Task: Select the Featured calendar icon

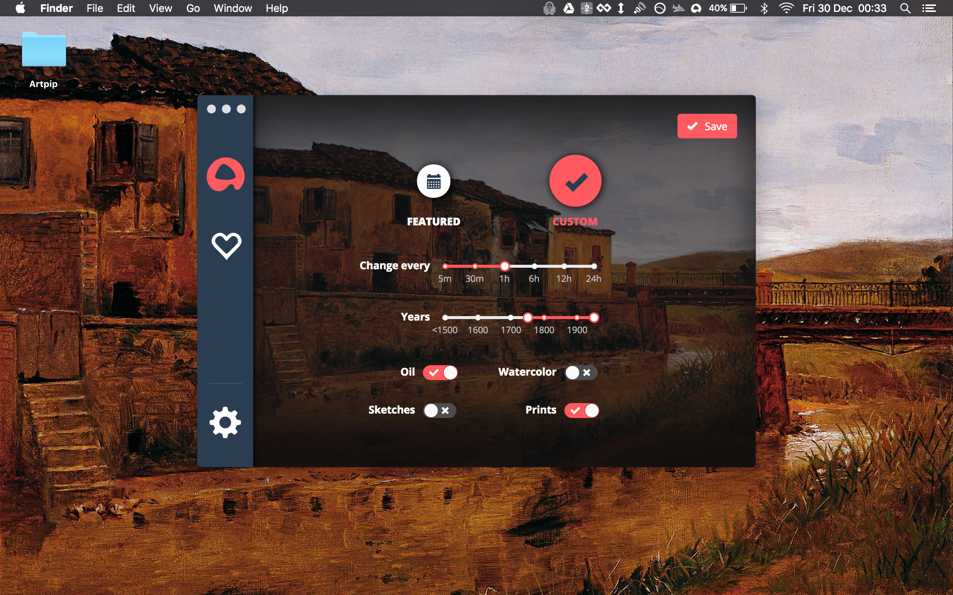Action: point(434,181)
